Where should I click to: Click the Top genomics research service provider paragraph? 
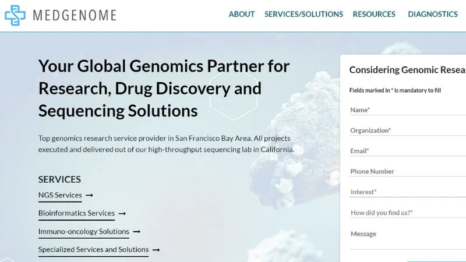pos(167,144)
